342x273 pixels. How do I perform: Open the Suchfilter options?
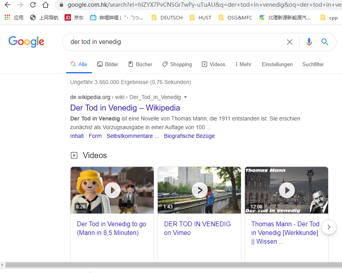pos(313,64)
